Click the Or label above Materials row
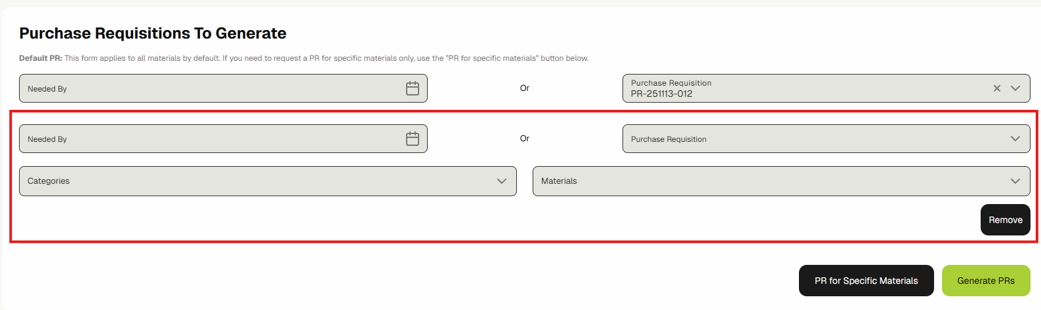1041x310 pixels. pyautogui.click(x=525, y=139)
